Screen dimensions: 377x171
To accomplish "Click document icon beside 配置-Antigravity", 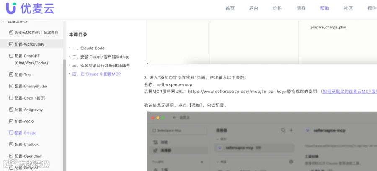I will click(x=11, y=110).
